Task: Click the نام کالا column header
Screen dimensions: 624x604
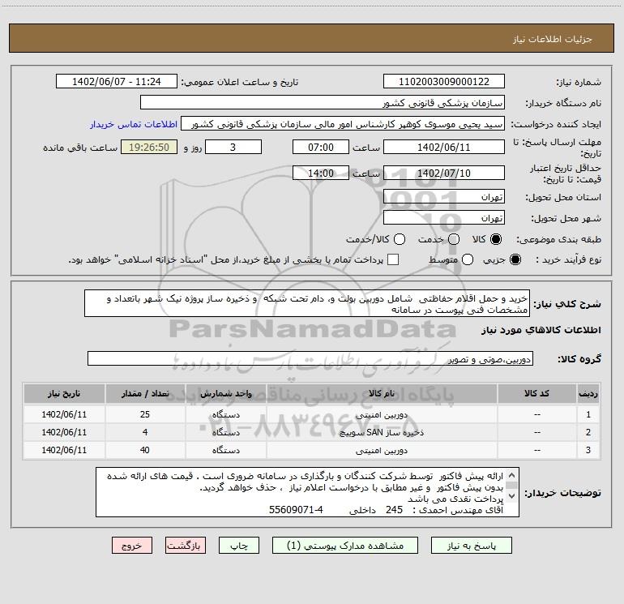Action: pyautogui.click(x=382, y=394)
